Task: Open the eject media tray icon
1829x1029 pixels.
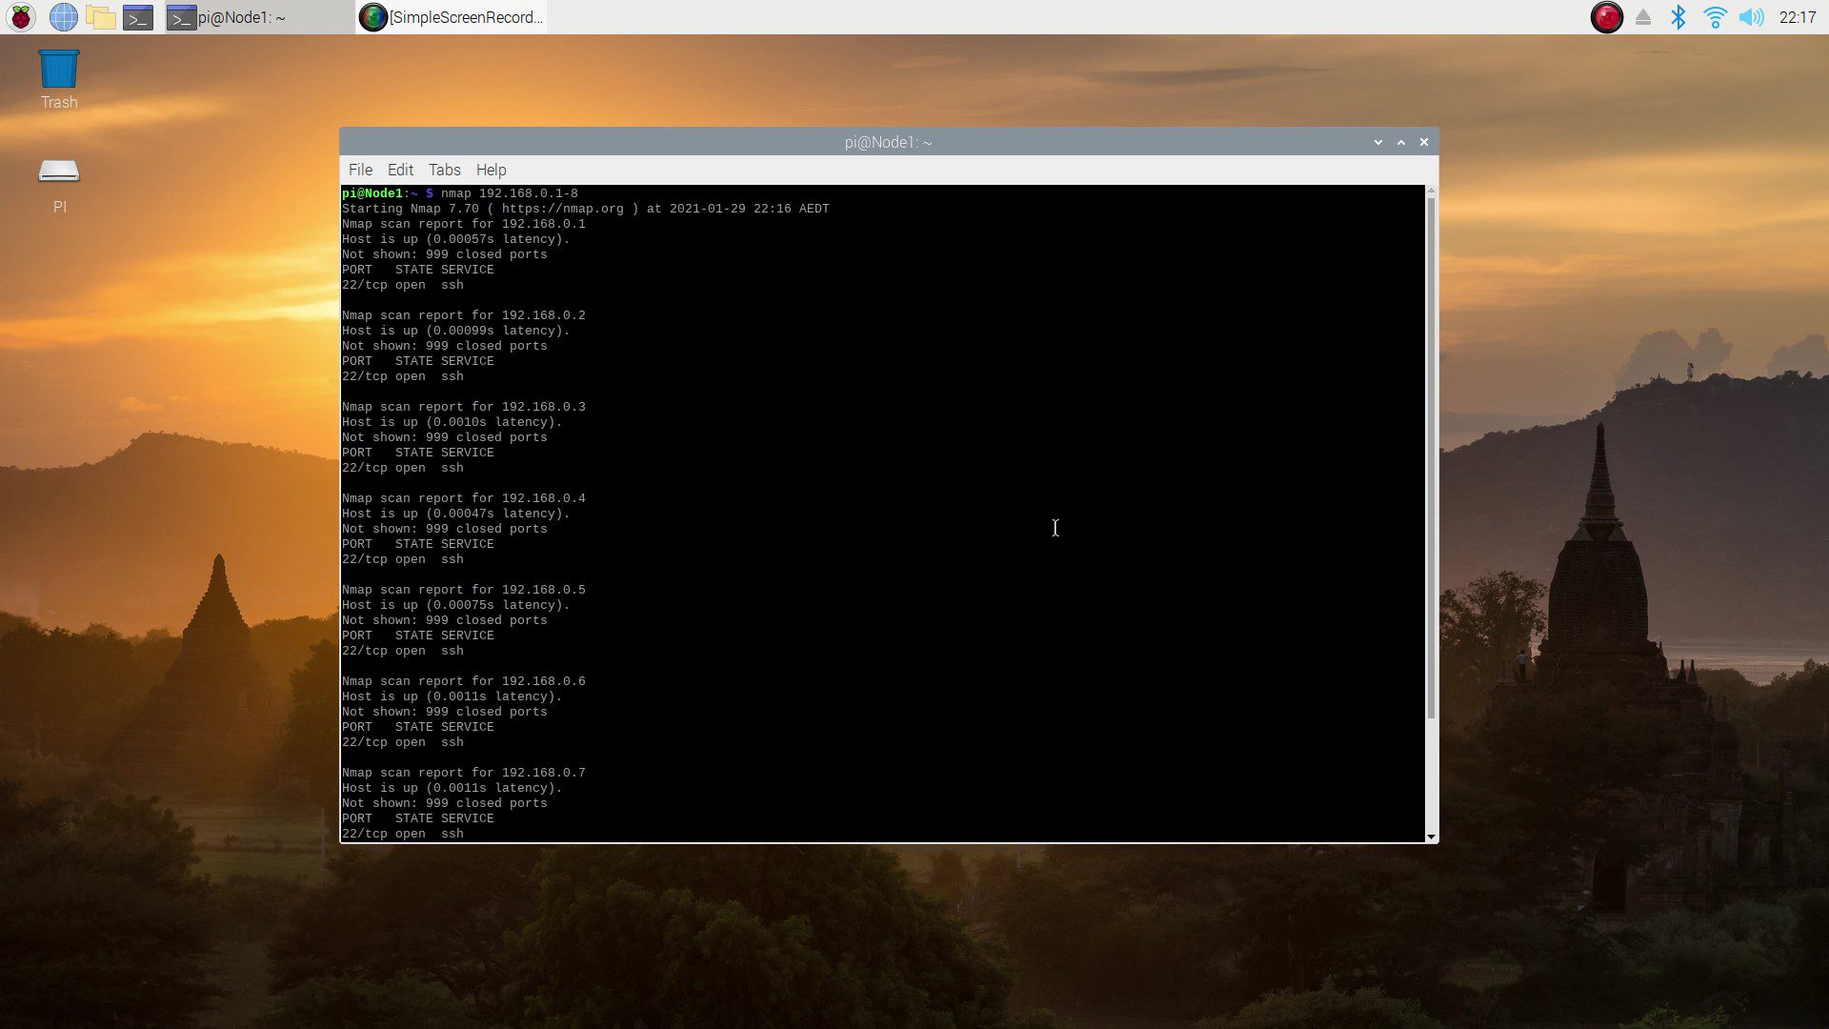Action: tap(1643, 17)
